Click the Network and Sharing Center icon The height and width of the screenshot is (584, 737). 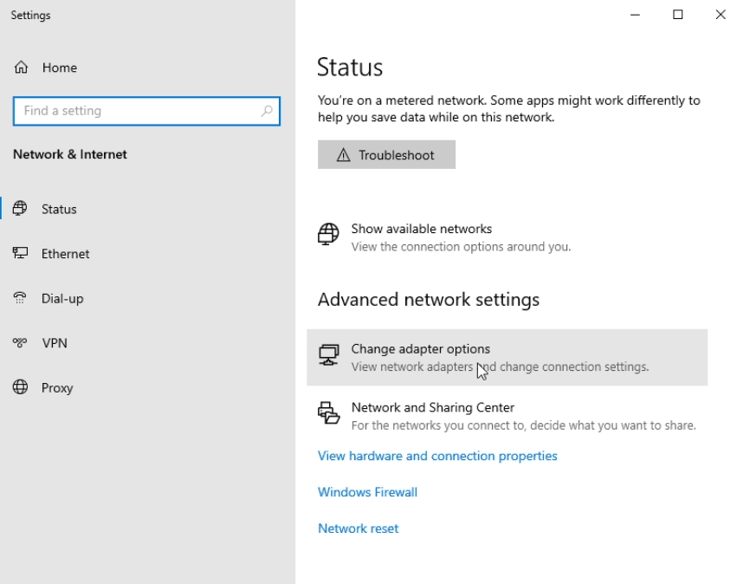(328, 413)
